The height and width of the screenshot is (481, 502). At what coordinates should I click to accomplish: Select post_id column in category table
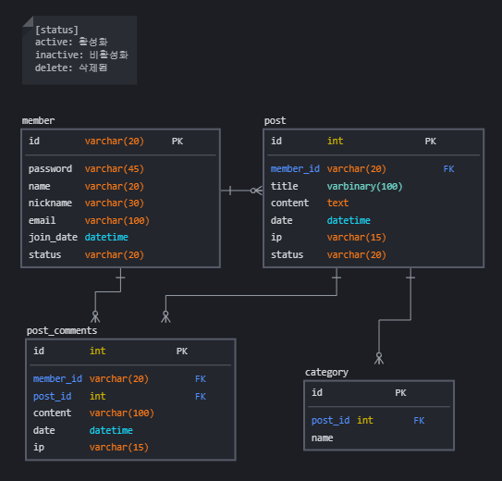click(331, 421)
